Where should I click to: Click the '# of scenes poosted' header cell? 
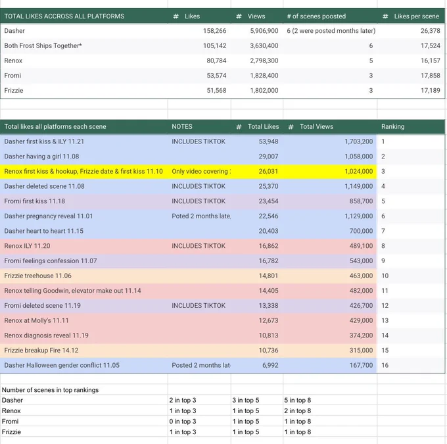[x=330, y=16]
